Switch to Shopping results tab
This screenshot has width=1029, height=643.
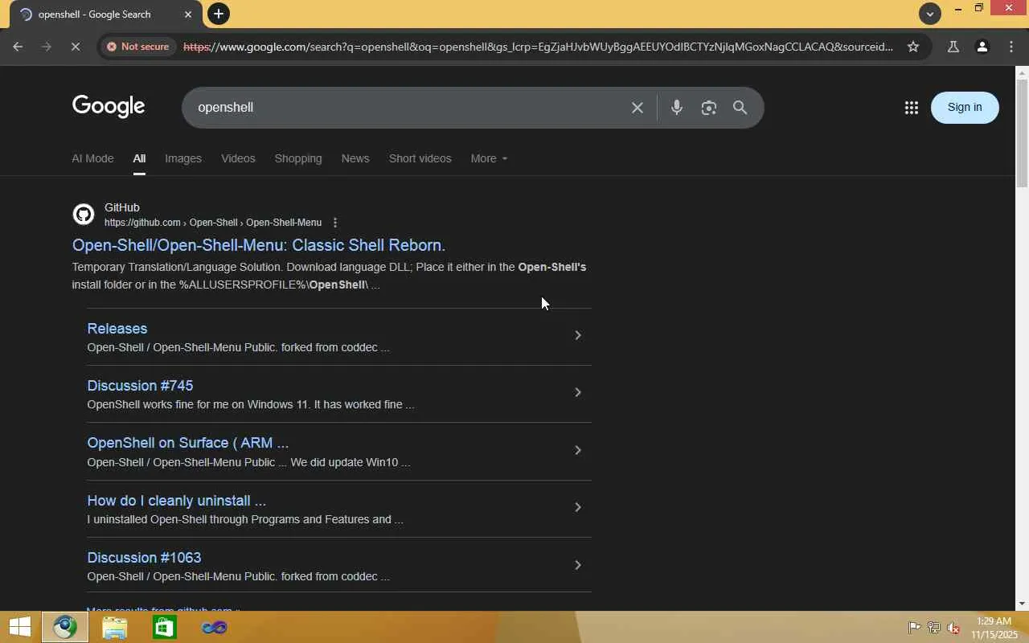click(298, 158)
